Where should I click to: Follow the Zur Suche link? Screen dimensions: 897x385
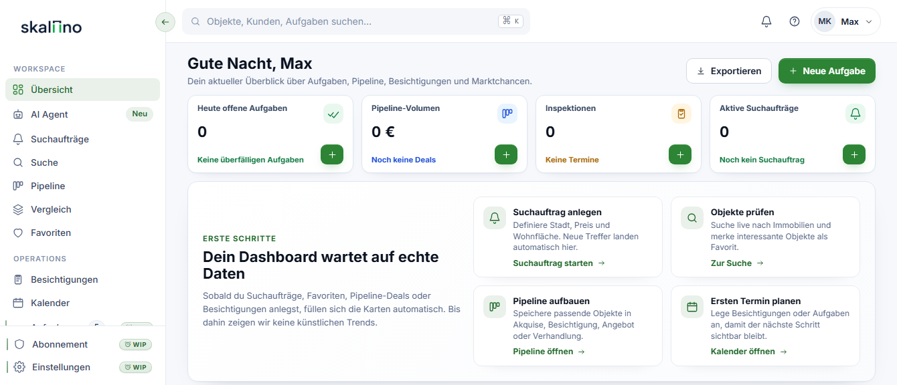pyautogui.click(x=737, y=263)
